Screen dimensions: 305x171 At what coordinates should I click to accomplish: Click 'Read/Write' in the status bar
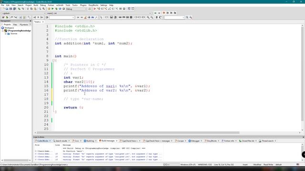click(268, 165)
